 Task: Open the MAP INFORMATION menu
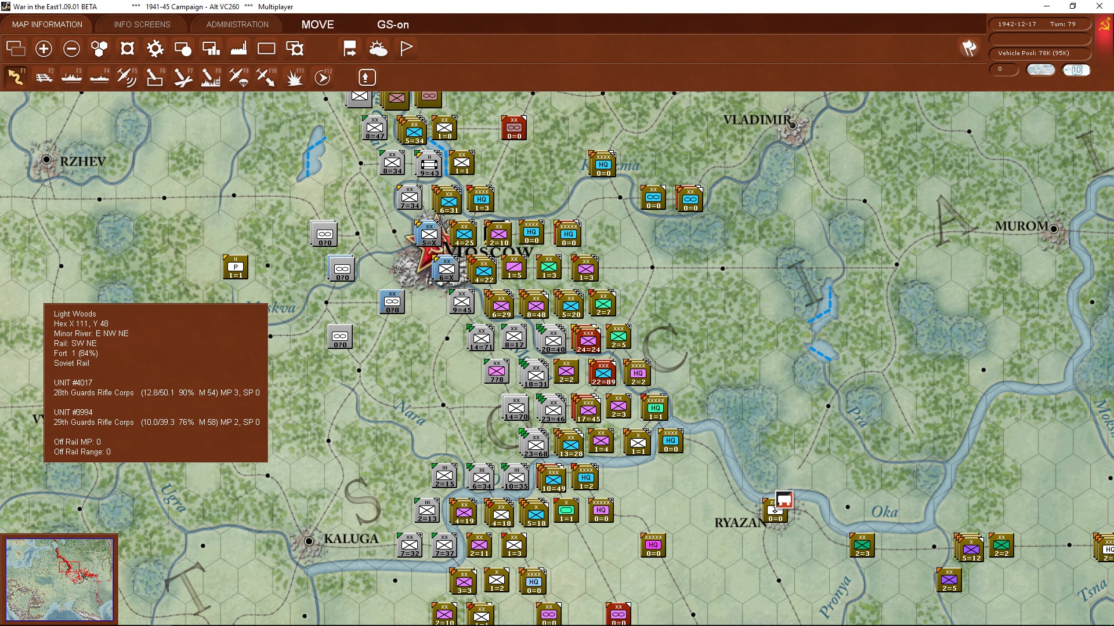click(46, 24)
